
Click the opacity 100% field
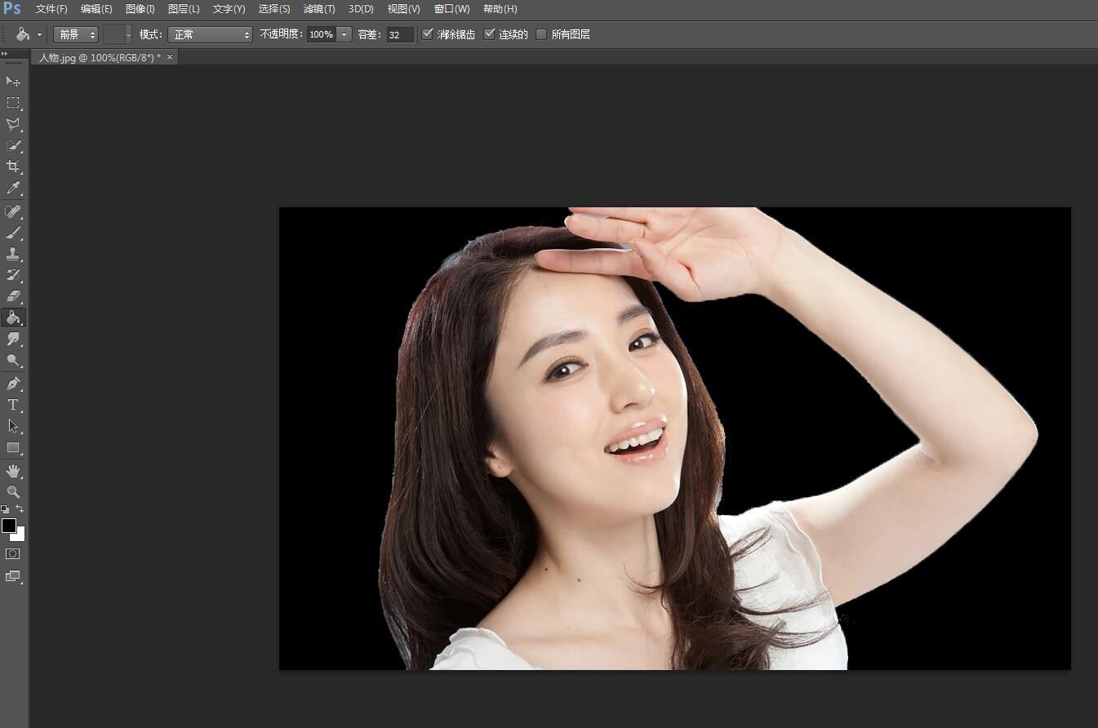point(321,34)
